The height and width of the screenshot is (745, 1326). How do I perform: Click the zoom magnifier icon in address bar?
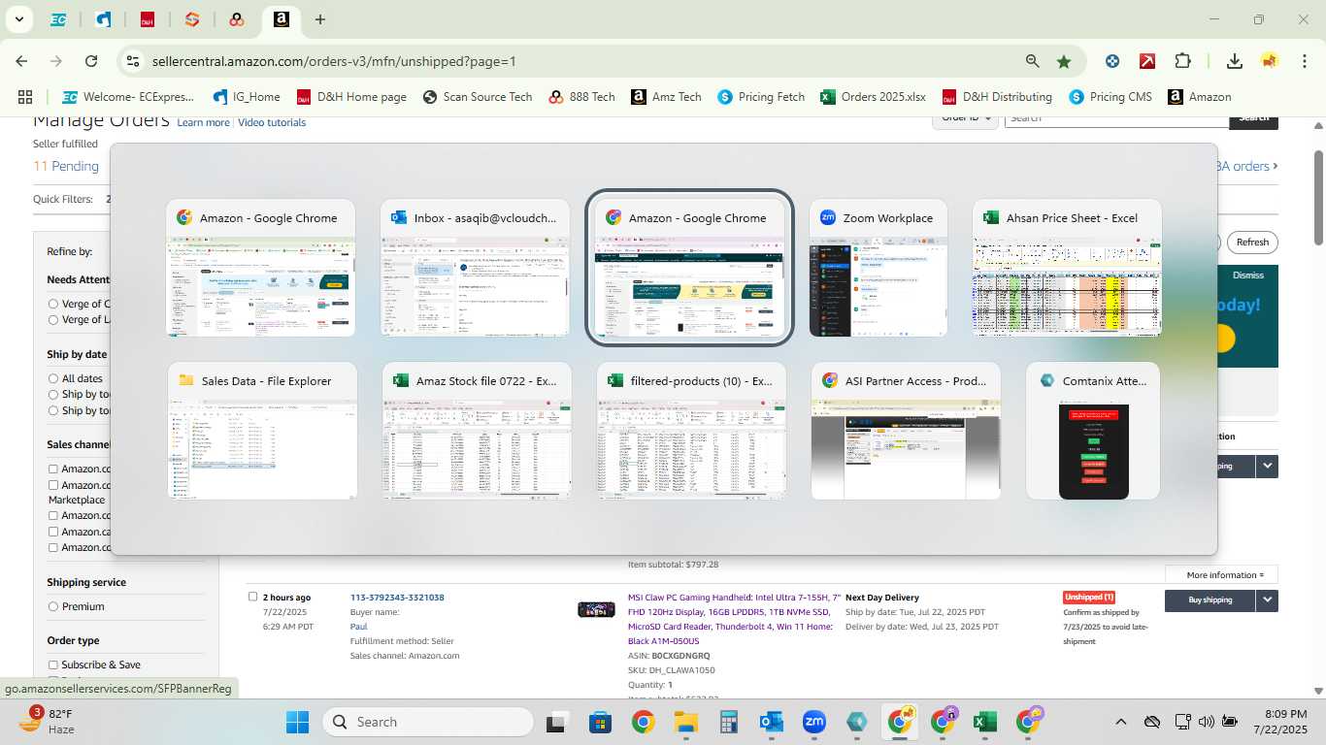[x=1033, y=61]
